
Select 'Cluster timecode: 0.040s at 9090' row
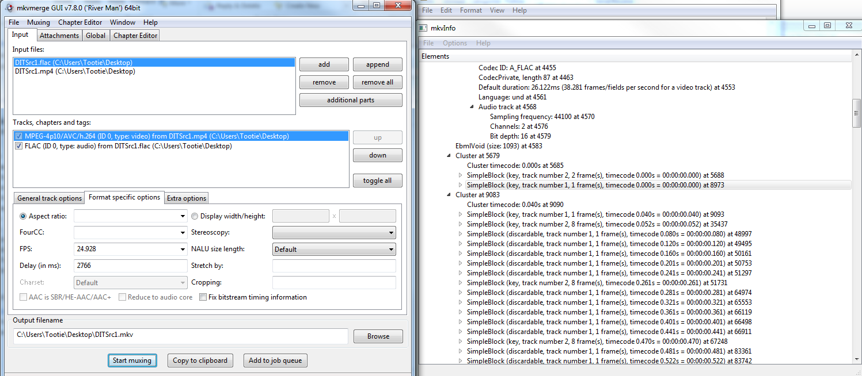click(515, 205)
